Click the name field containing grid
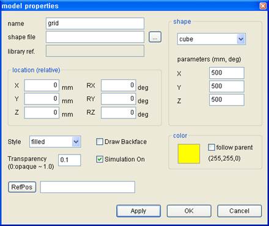269x226 pixels. 95,23
